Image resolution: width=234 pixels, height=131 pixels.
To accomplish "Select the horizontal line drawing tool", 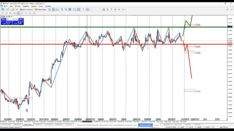I will tap(96, 9).
